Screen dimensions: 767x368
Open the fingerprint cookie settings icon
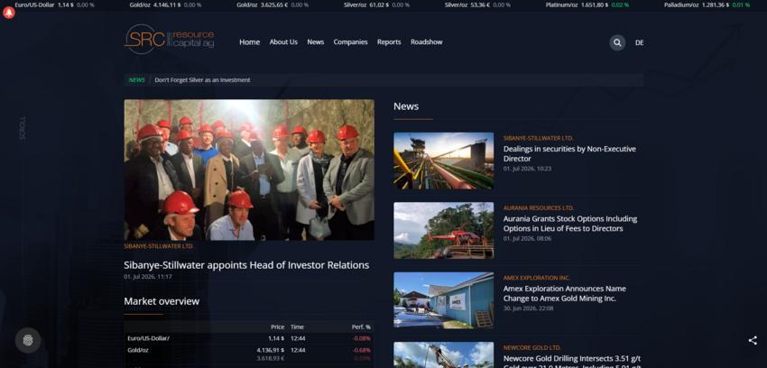coord(28,340)
